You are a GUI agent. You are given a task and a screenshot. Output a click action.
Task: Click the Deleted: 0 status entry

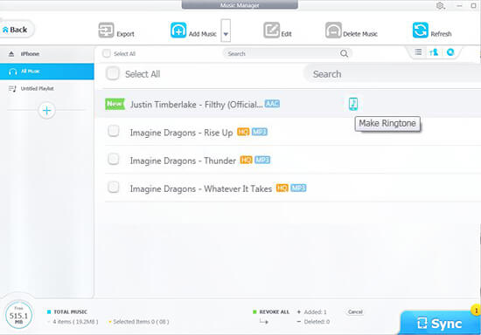(x=313, y=322)
